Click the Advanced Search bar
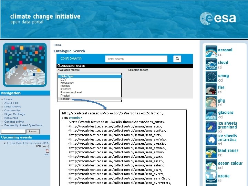This screenshot has height=186, width=248. 125,66
